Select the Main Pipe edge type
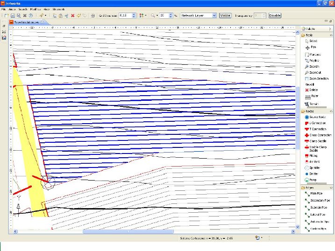The height and width of the screenshot is (251, 335). 316,193
